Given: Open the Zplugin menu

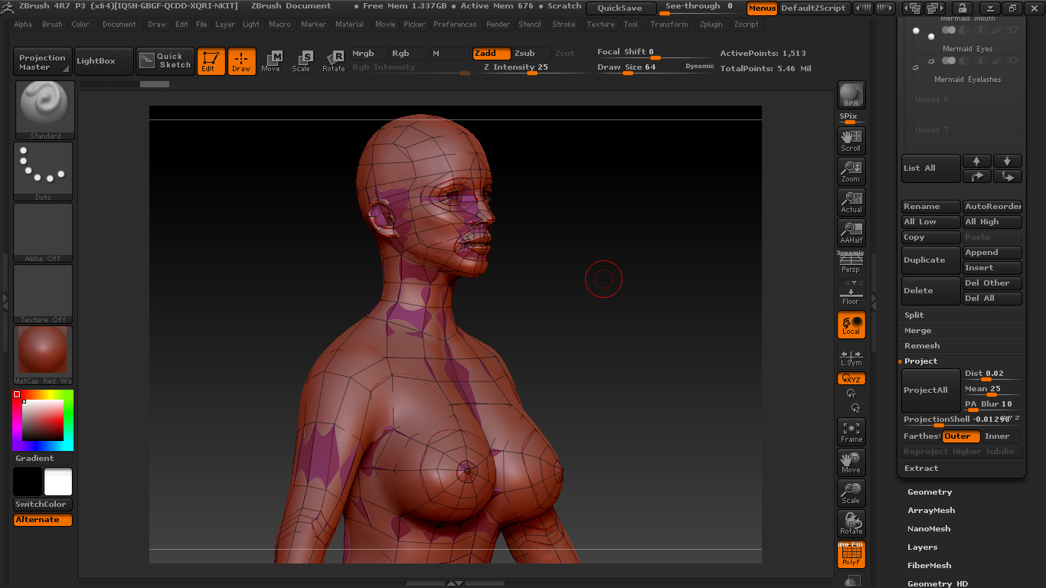Looking at the screenshot, I should click(x=711, y=24).
